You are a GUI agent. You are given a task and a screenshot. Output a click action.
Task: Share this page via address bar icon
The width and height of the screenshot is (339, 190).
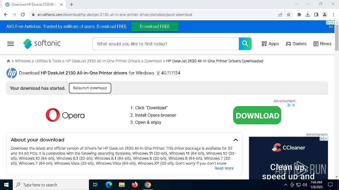pos(280,15)
